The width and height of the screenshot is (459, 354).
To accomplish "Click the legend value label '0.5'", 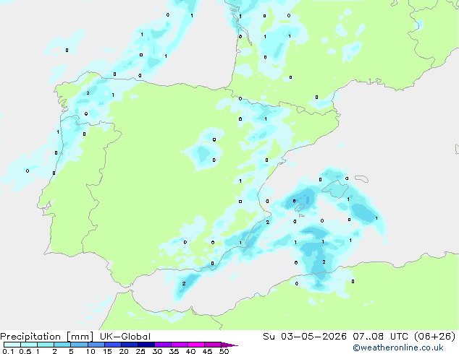I will pos(25,351).
